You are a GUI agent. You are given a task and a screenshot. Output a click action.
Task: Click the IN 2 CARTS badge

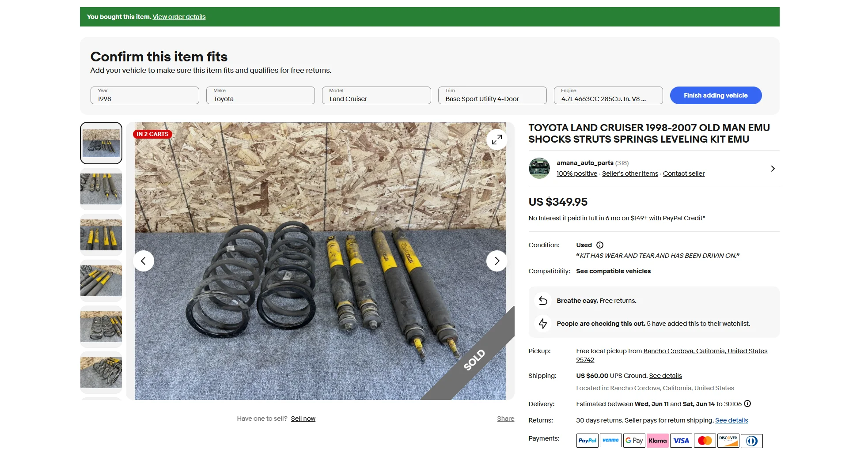coord(152,134)
